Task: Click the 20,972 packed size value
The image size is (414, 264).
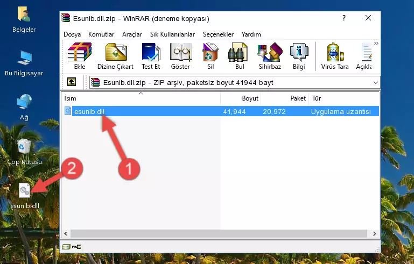Action: click(x=275, y=111)
